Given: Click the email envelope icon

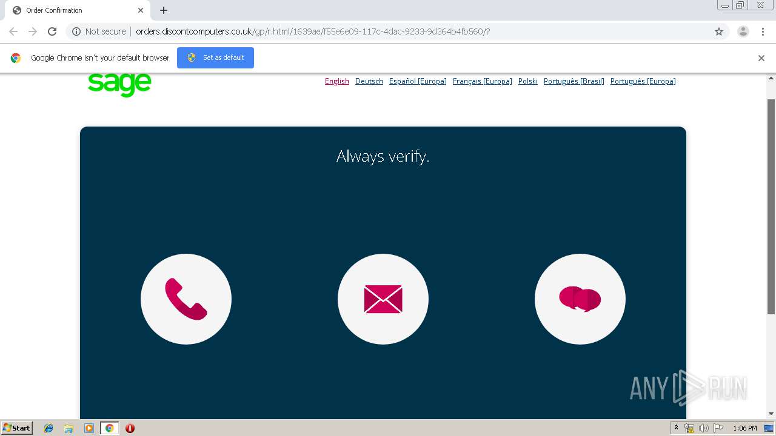Looking at the screenshot, I should pyautogui.click(x=383, y=299).
